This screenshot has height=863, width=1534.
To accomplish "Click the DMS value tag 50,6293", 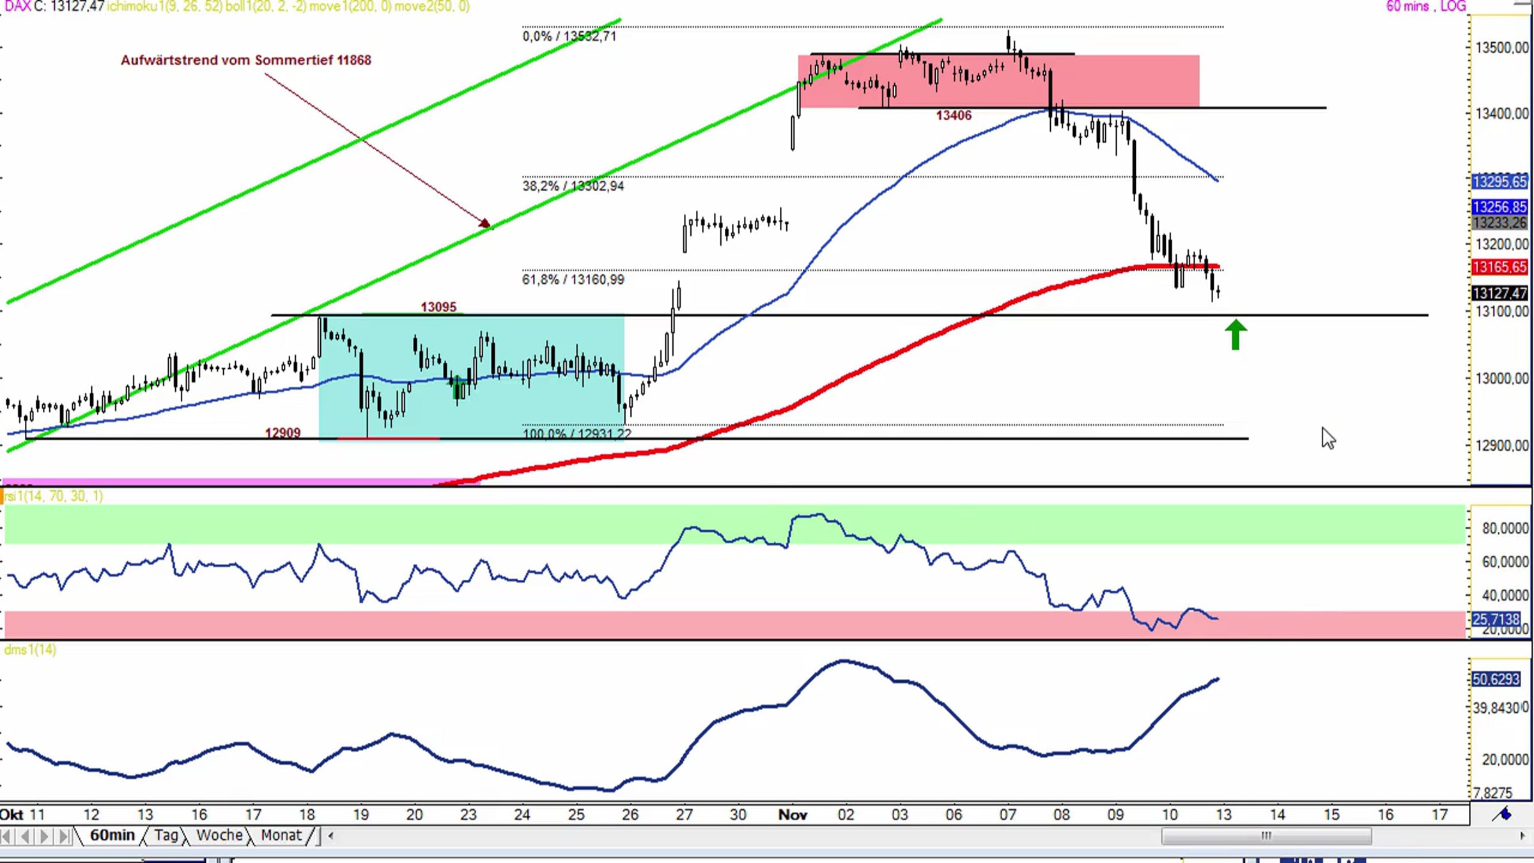I will click(1496, 679).
